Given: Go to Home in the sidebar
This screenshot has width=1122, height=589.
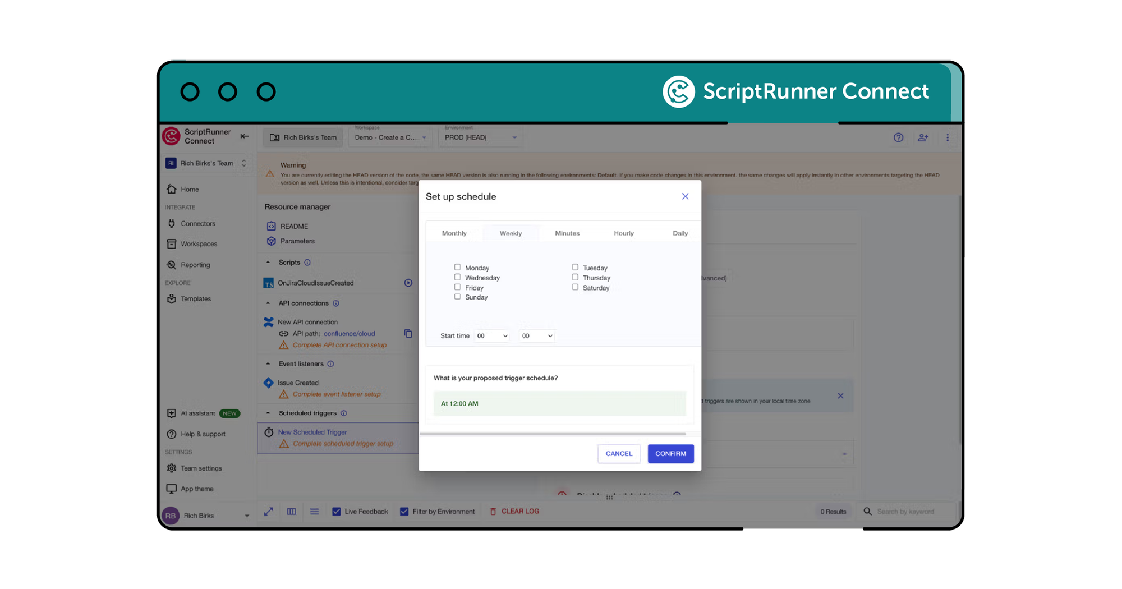Looking at the screenshot, I should point(183,190).
